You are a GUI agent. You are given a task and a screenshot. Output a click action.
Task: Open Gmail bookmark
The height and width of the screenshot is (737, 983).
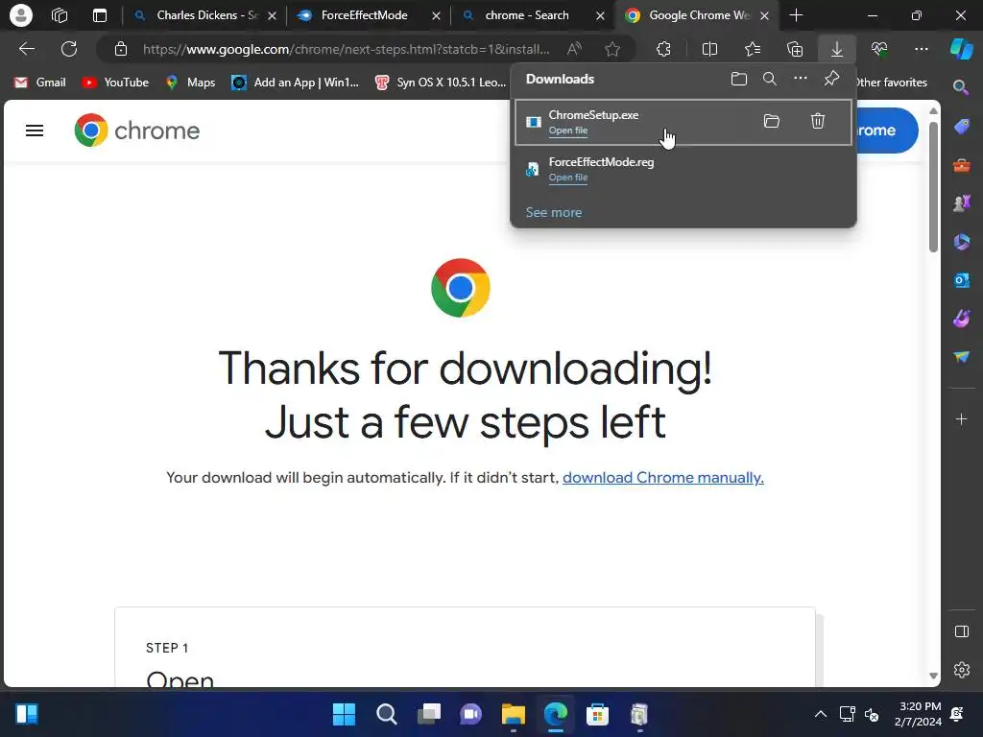(x=40, y=83)
